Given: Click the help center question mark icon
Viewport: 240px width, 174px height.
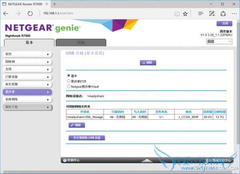Looking at the screenshot, I should (65, 160).
